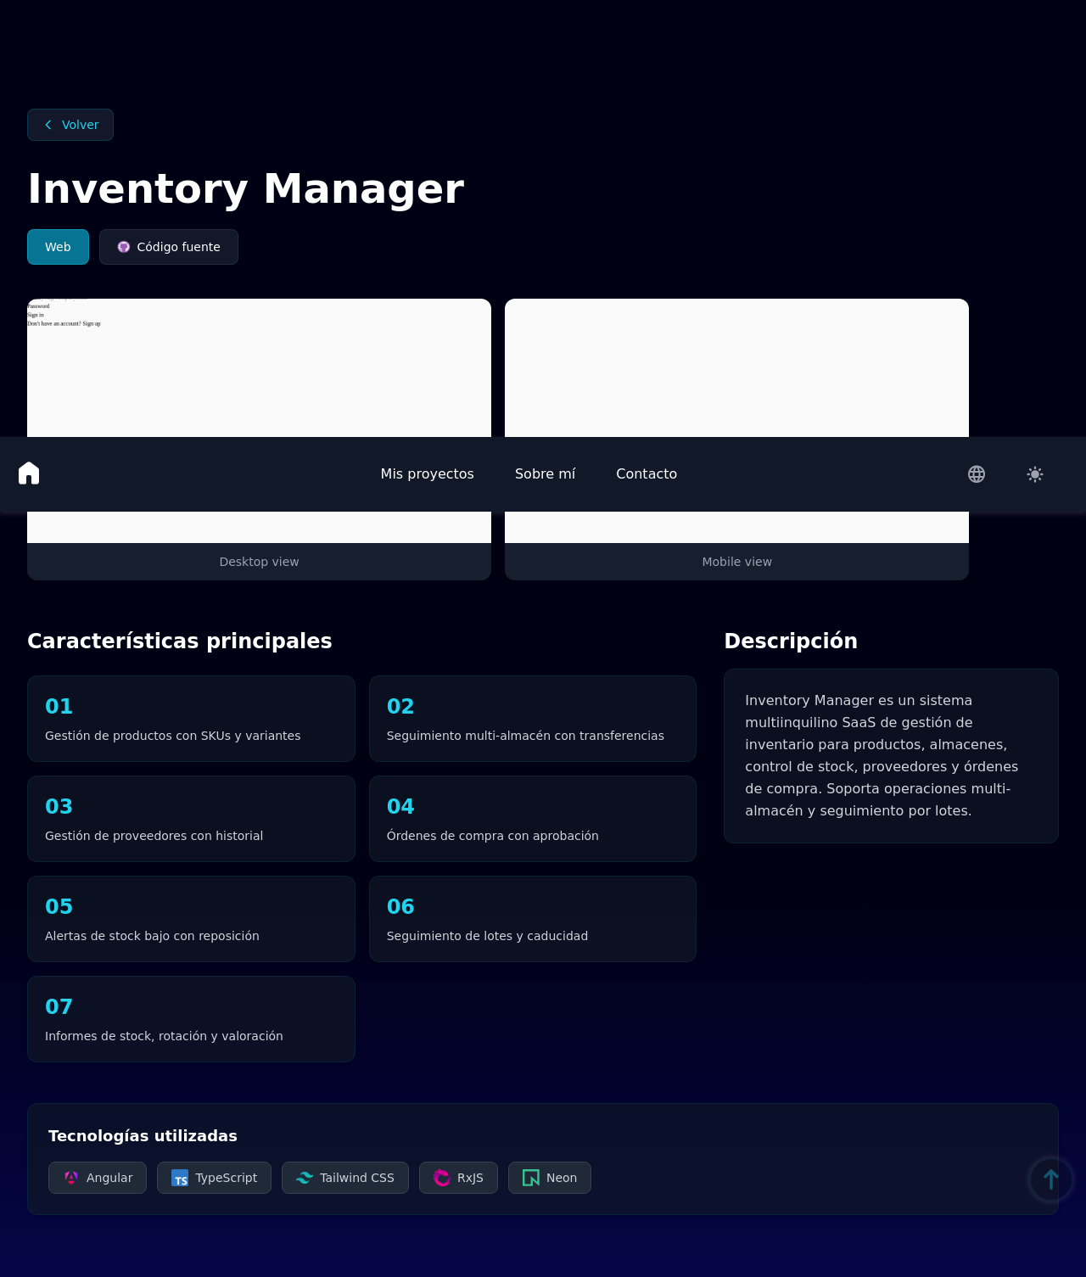Click the Volver button
Image resolution: width=1086 pixels, height=1277 pixels.
click(70, 125)
